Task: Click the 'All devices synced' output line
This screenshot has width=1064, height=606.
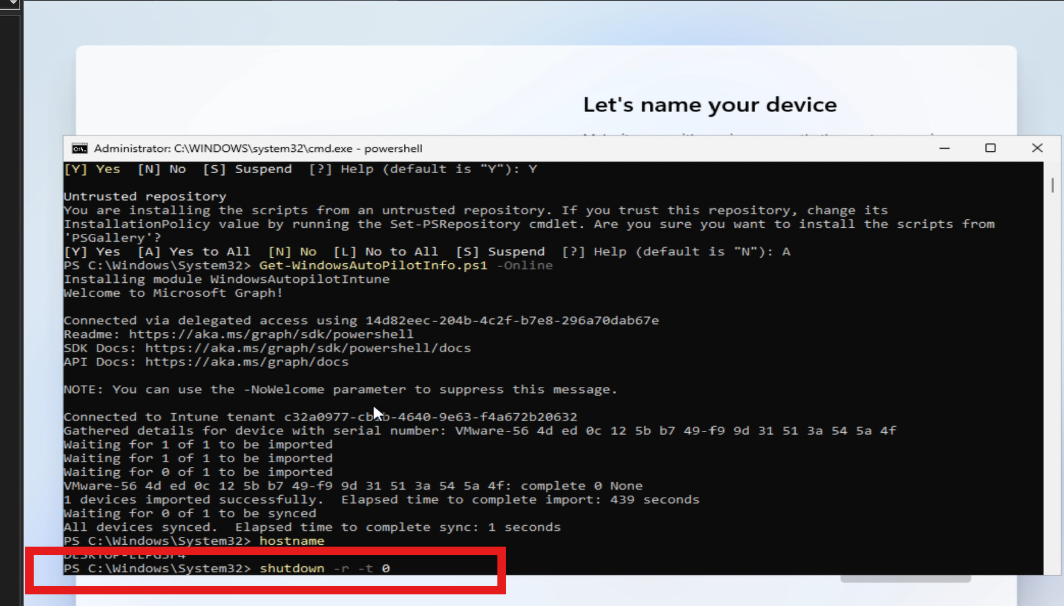Action: pos(140,527)
